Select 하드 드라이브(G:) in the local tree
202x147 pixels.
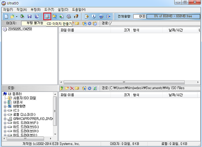(x=26, y=127)
